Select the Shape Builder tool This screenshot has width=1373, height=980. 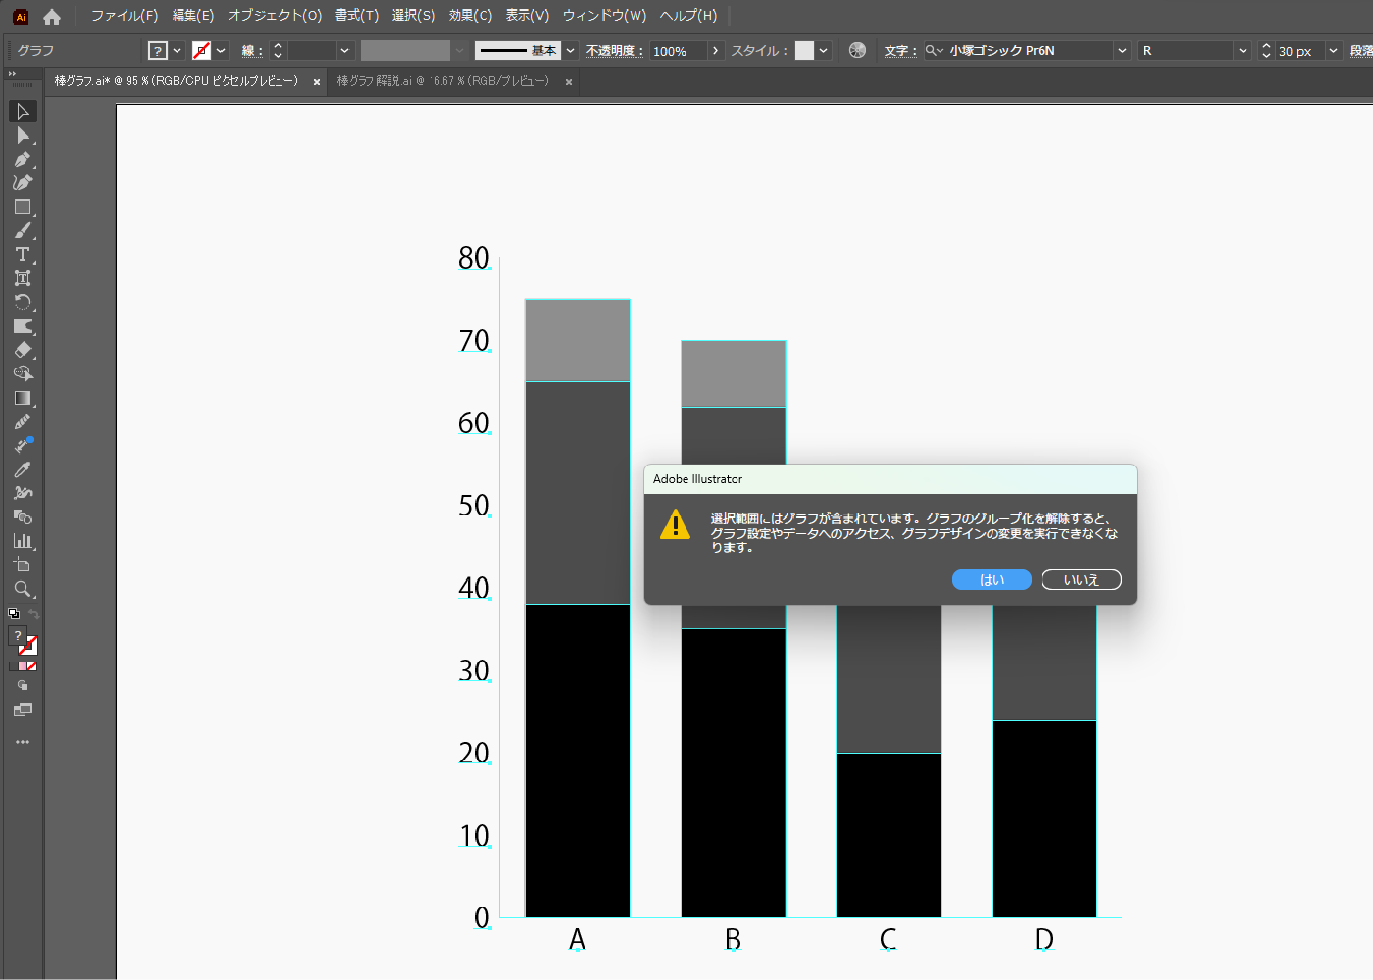(23, 373)
